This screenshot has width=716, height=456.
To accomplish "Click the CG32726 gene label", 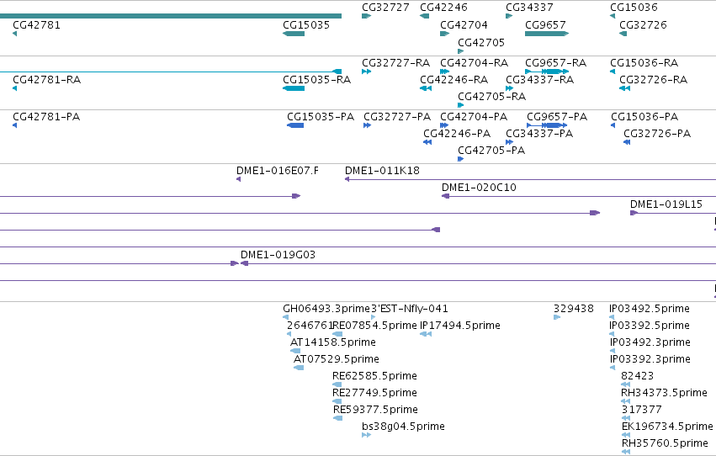I will point(643,24).
